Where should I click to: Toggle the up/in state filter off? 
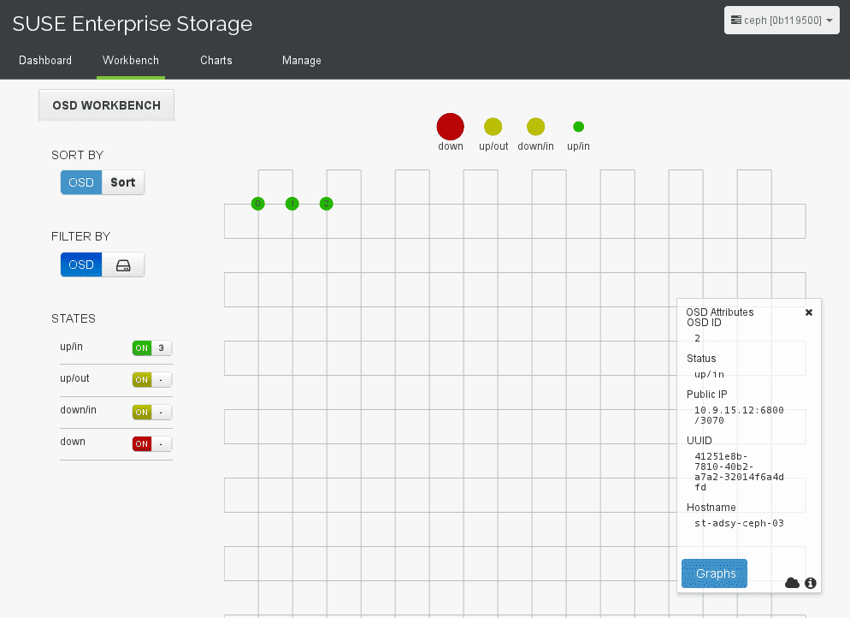[x=141, y=348]
